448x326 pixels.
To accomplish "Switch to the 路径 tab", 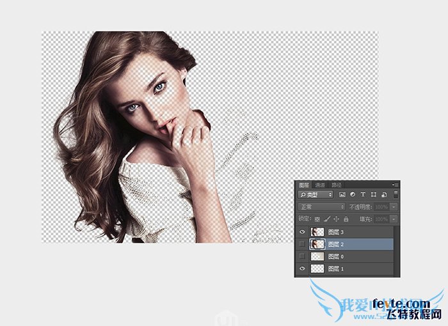I will pos(336,184).
